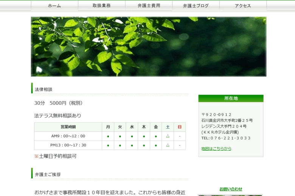Click Saturday's triangle mark in the PM13:00～17:30 row

168,145
